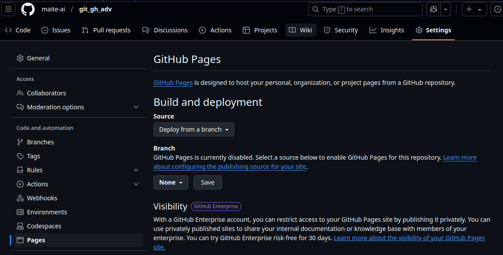Screen dimensions: 503x255
Task: Click the GitHub Octocat logo
Action: pyautogui.click(x=28, y=9)
